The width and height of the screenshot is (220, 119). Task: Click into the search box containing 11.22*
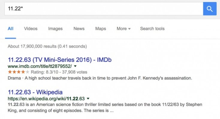pos(102,9)
